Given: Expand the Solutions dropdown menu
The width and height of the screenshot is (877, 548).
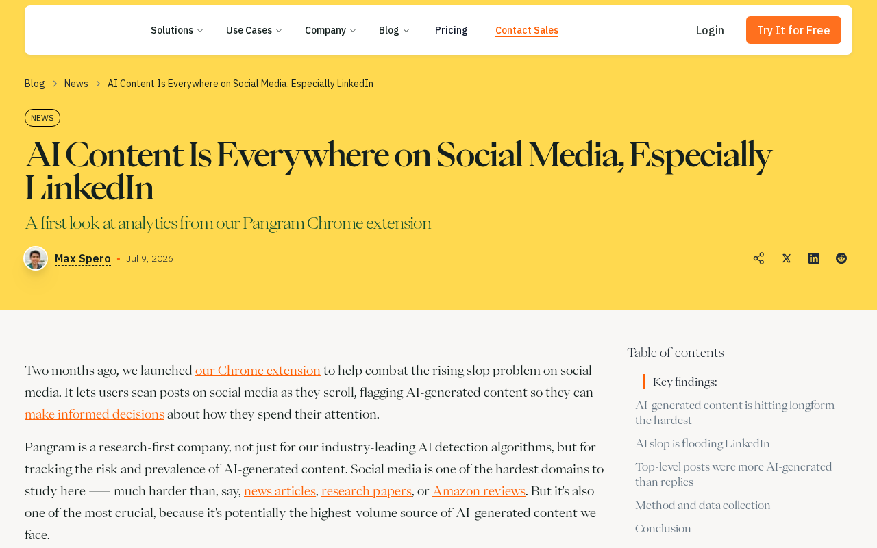Looking at the screenshot, I should click(177, 30).
